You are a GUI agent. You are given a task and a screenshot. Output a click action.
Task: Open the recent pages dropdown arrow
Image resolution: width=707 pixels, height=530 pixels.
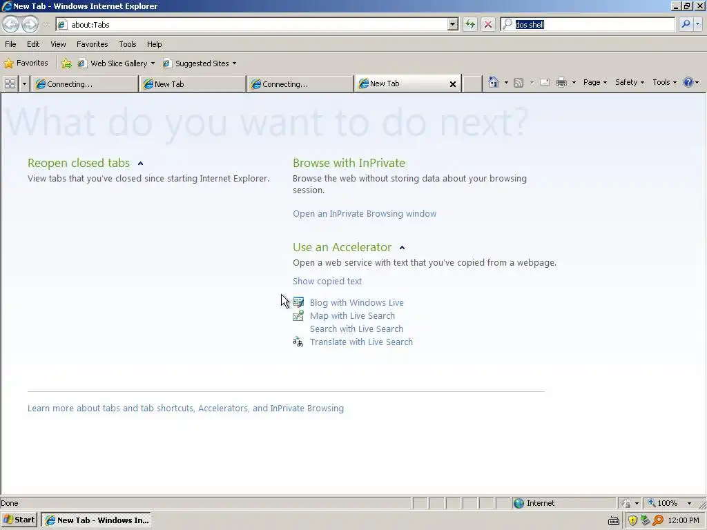point(45,25)
